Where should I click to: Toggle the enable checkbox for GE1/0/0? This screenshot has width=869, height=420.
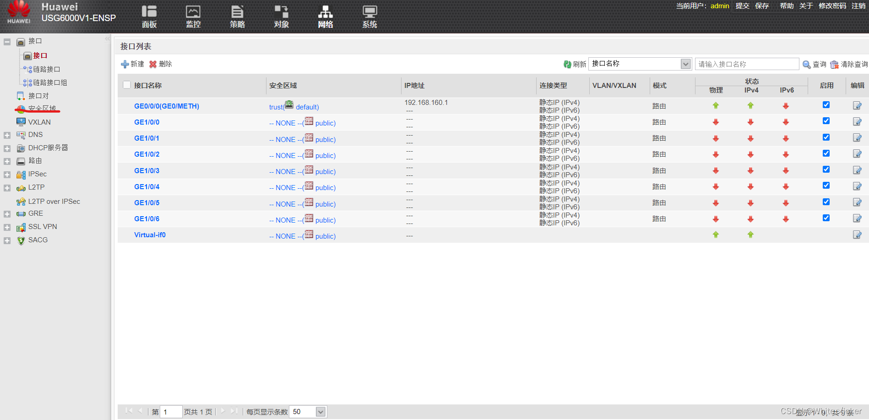pyautogui.click(x=826, y=121)
